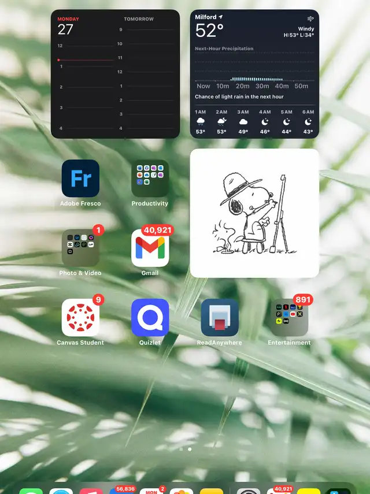Expand the Entertainment folder
370x494 pixels.
coord(289,318)
